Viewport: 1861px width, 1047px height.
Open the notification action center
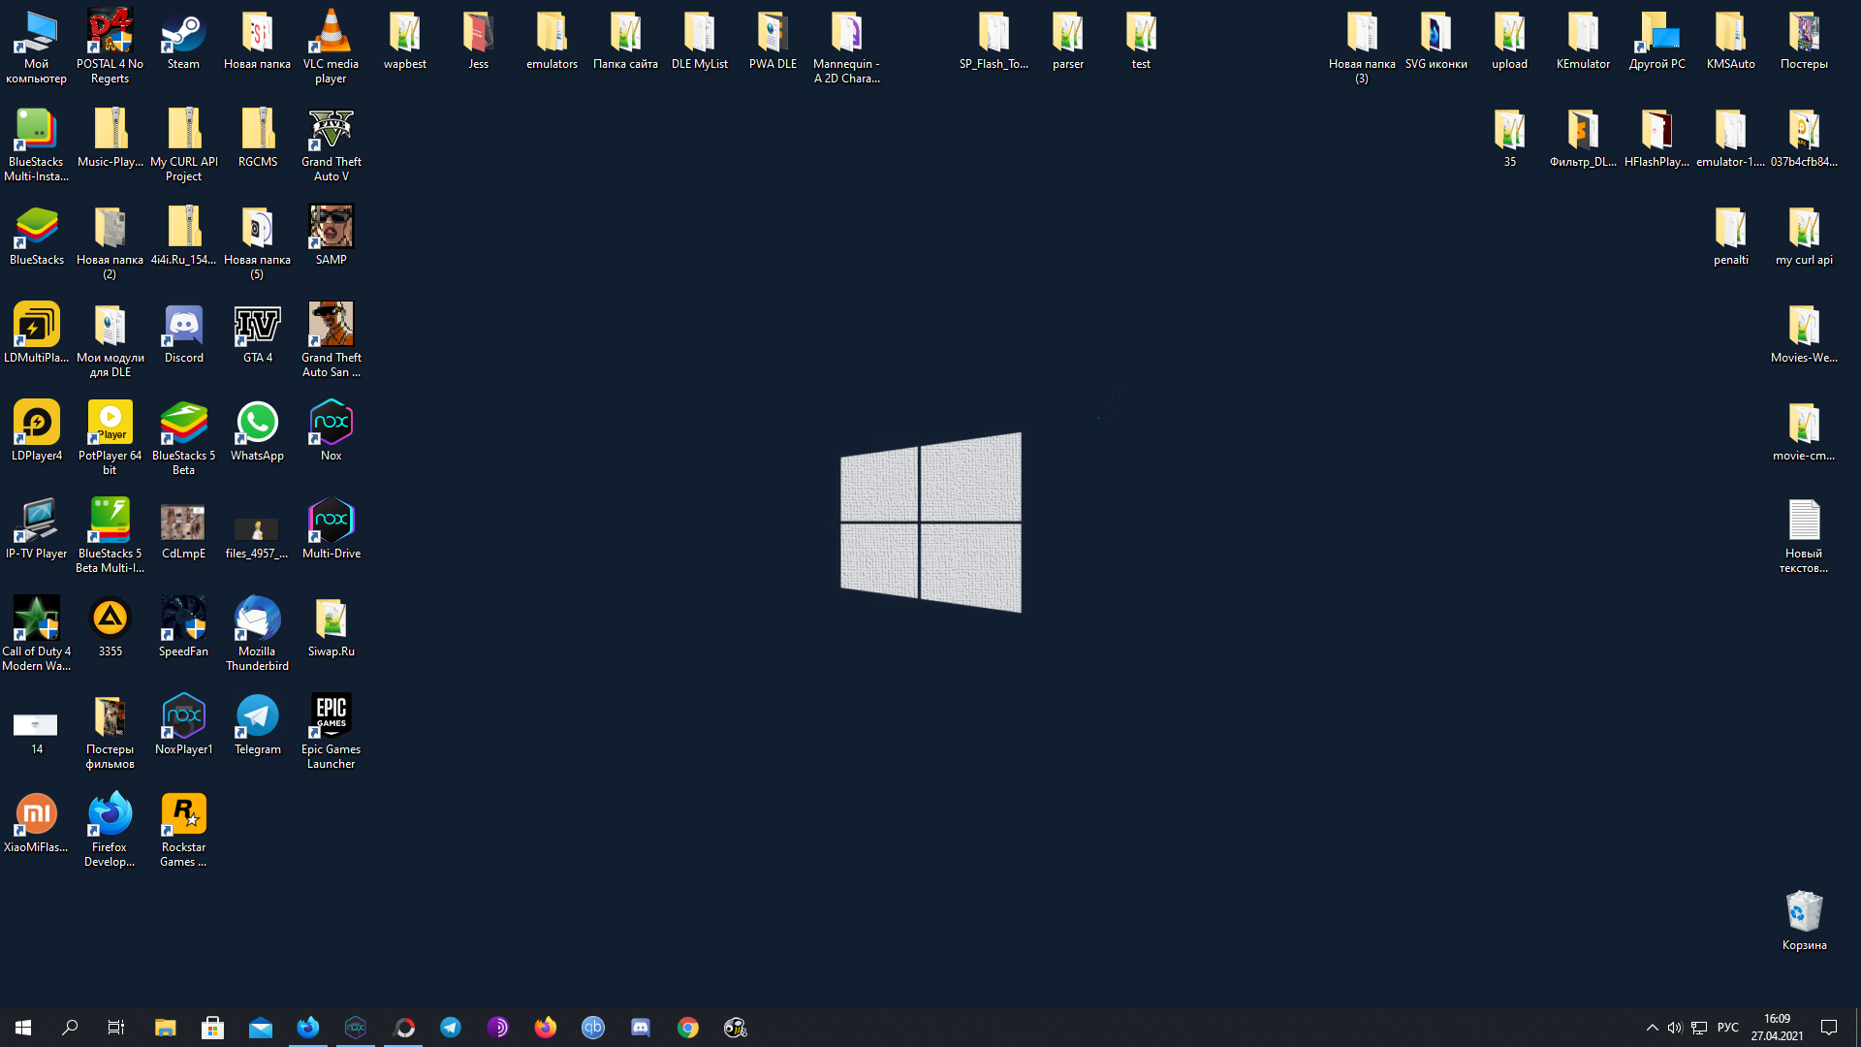tap(1829, 1028)
